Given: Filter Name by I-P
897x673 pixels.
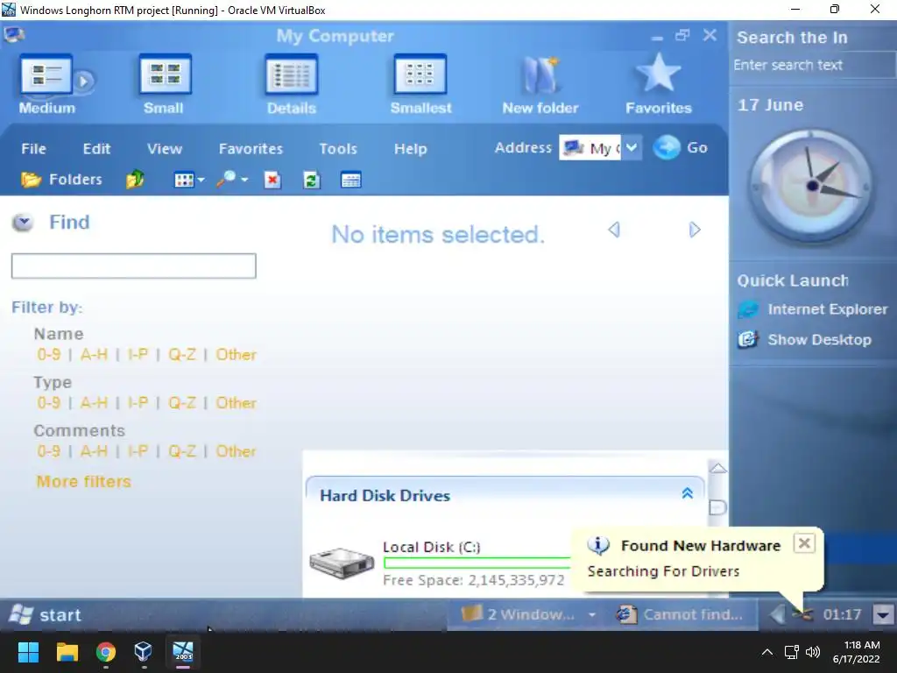Looking at the screenshot, I should tap(138, 355).
